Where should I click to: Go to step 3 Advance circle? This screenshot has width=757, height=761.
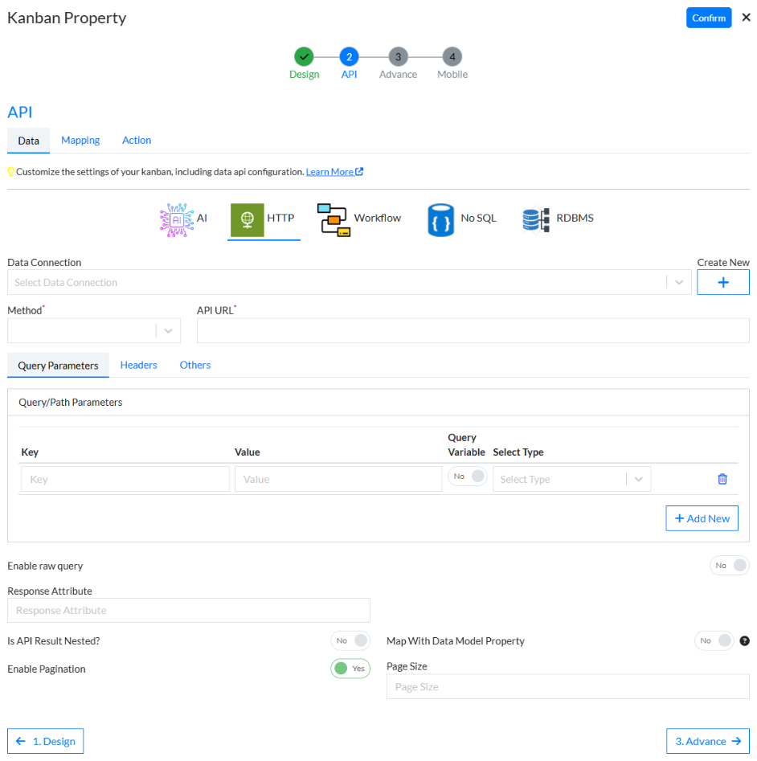[398, 57]
